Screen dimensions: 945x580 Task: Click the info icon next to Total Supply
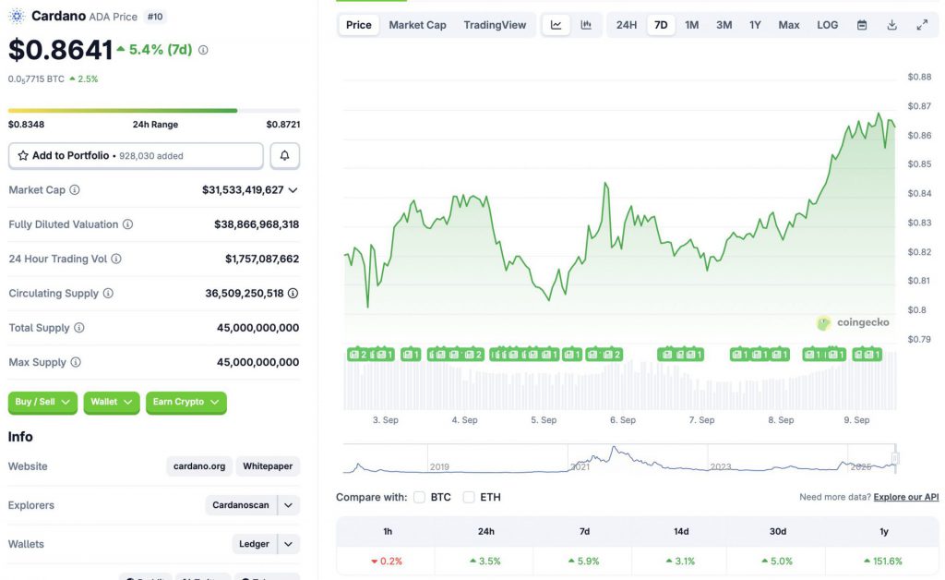pos(79,327)
